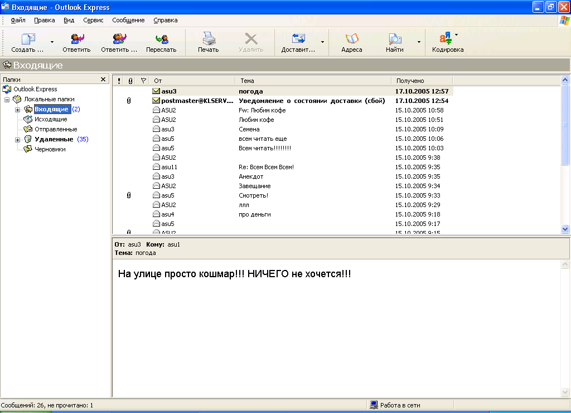The width and height of the screenshot is (571, 413).
Task: Click the Кодировка encoding icon
Action: tap(446, 38)
